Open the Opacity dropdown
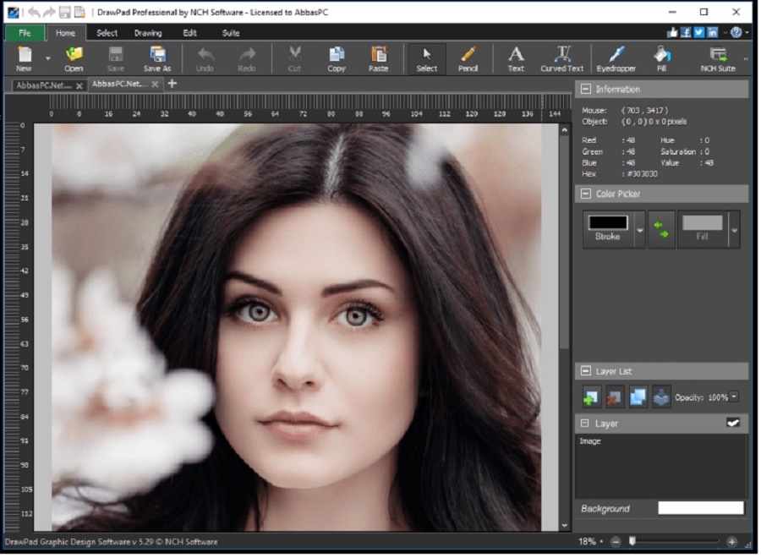The height and width of the screenshot is (558, 761). (x=735, y=397)
